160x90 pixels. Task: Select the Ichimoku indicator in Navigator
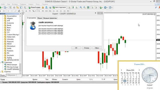click(x=10, y=39)
